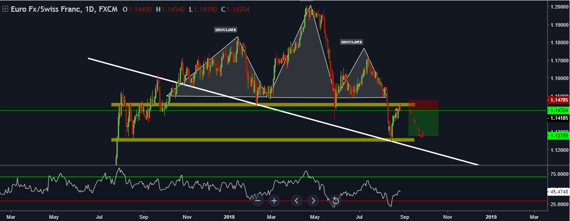Click the 2018 label on time axis
Screen dimensions: 570x221
[230, 216]
